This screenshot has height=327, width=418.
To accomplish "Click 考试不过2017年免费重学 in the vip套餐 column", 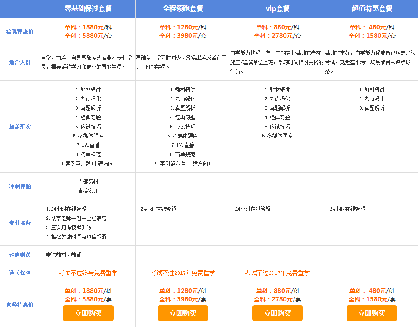I will 278,273.
